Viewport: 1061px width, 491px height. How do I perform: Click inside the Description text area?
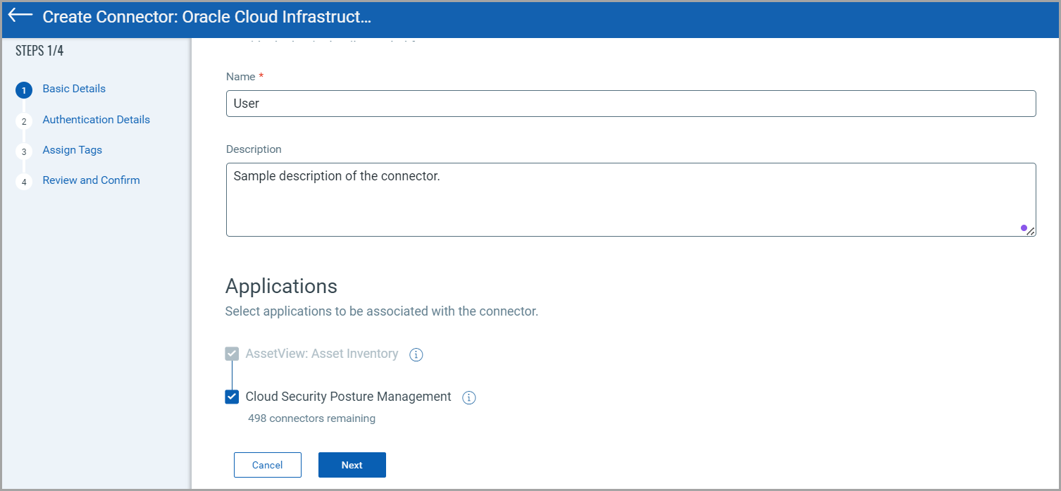tap(631, 200)
